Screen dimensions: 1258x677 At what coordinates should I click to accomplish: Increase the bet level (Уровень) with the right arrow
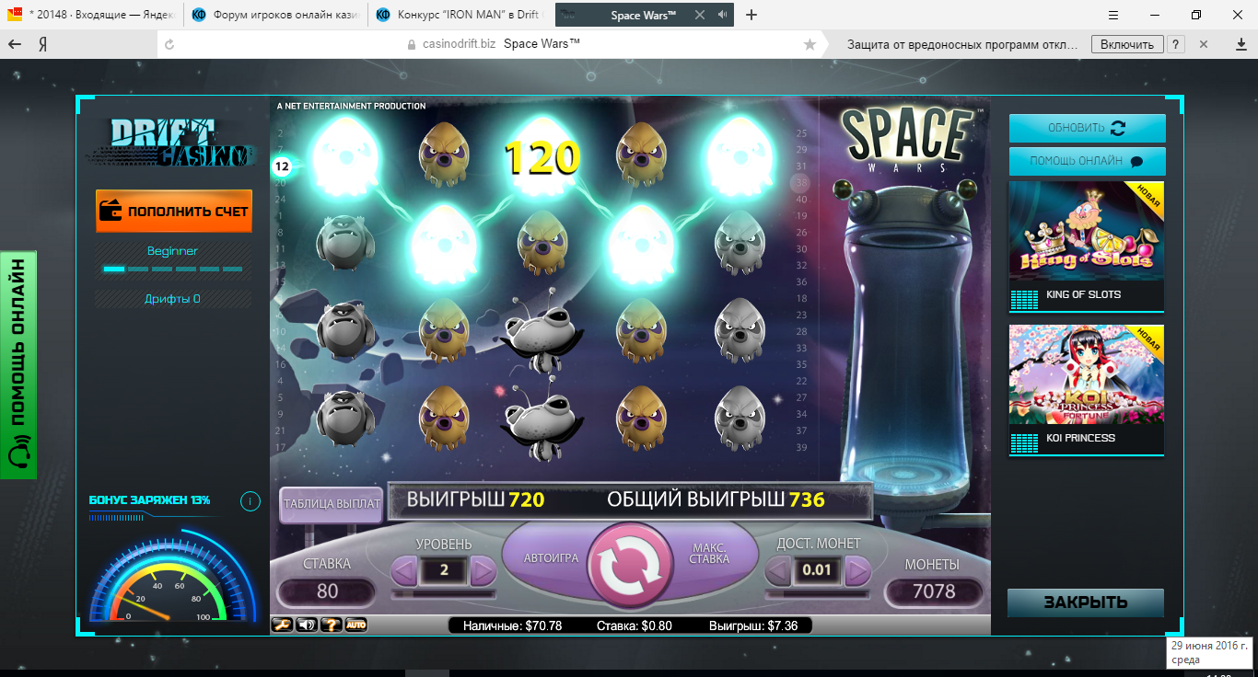coord(483,571)
